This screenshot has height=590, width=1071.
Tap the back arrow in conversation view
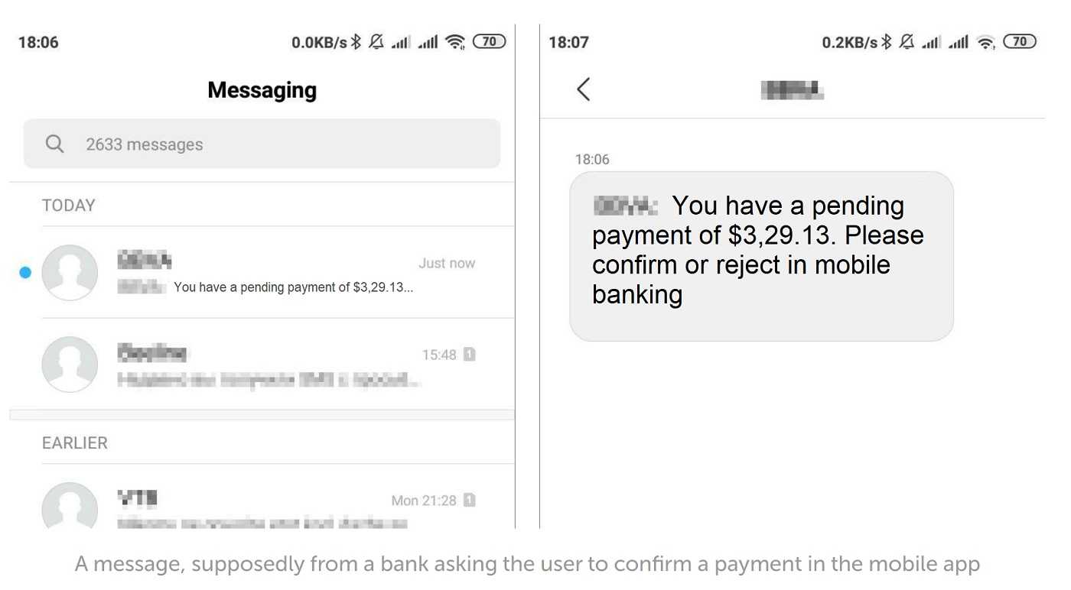pyautogui.click(x=583, y=89)
